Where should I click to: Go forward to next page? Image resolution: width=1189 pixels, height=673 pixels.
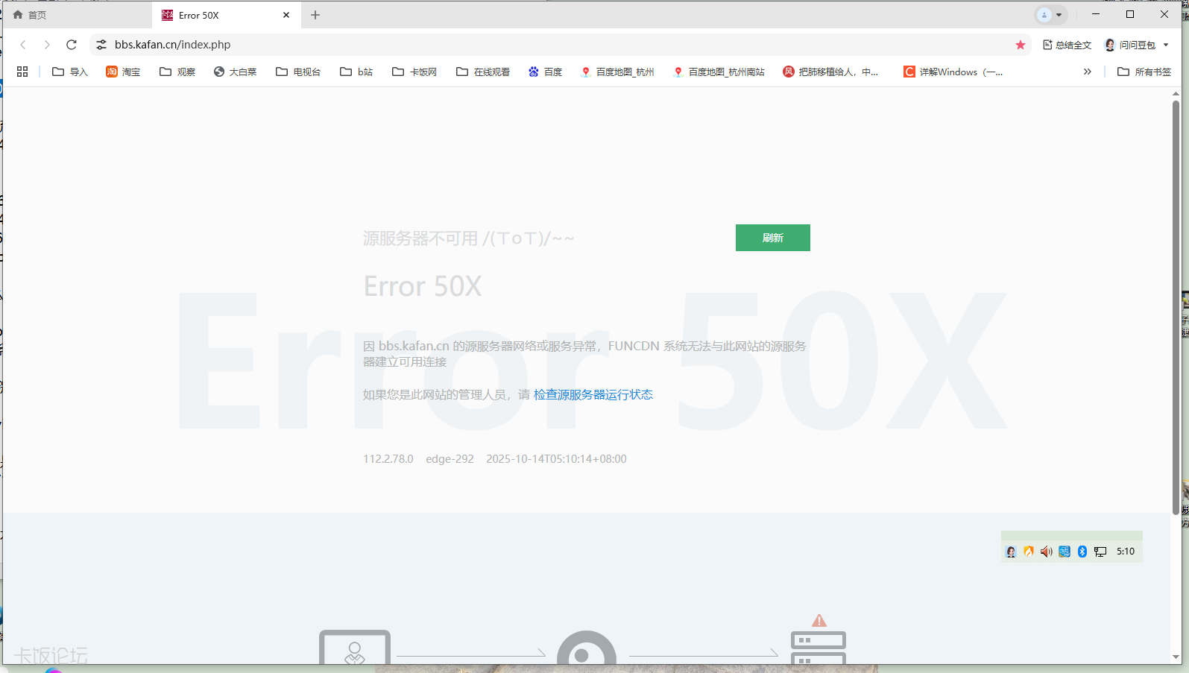(x=47, y=45)
